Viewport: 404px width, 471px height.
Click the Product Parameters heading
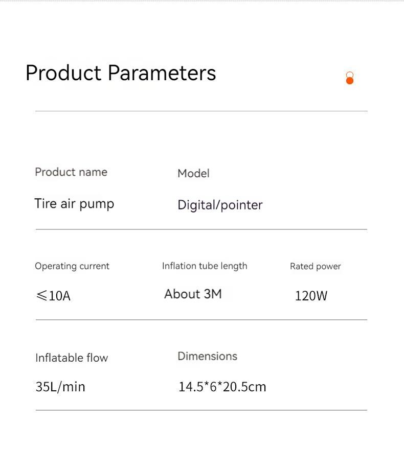point(121,73)
